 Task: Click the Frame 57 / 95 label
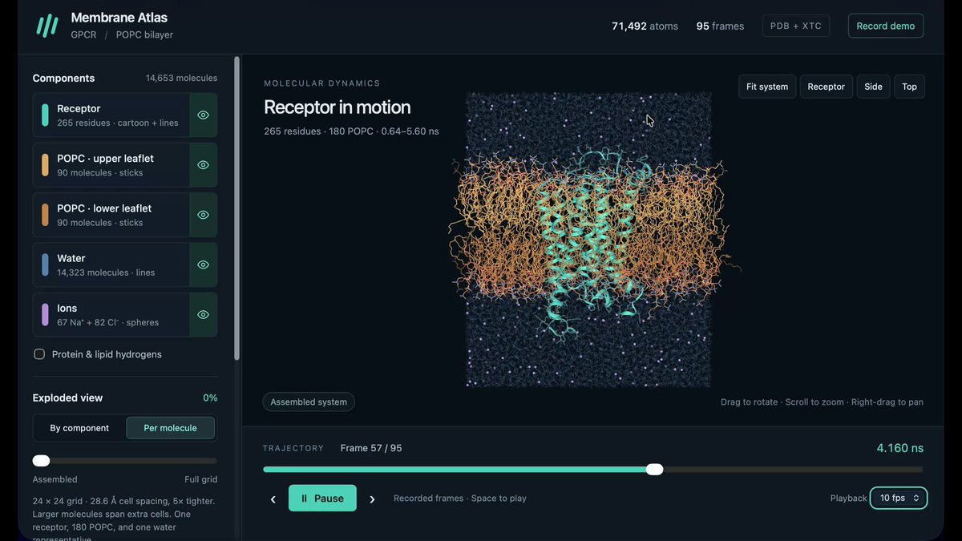(x=371, y=448)
